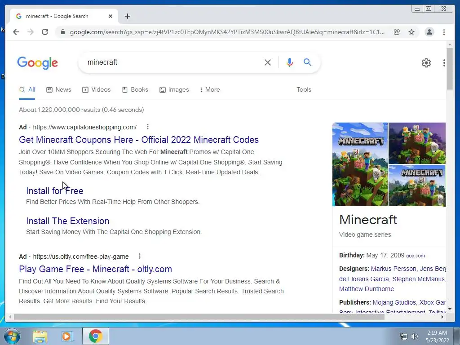The height and width of the screenshot is (345, 460).
Task: Open the Tools filter options
Action: click(304, 90)
